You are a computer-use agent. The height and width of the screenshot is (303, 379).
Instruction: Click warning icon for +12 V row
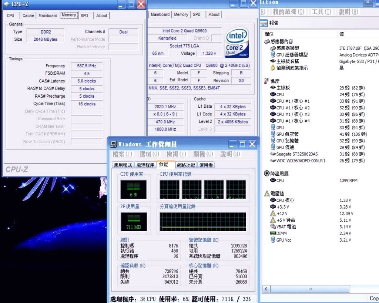(273, 213)
